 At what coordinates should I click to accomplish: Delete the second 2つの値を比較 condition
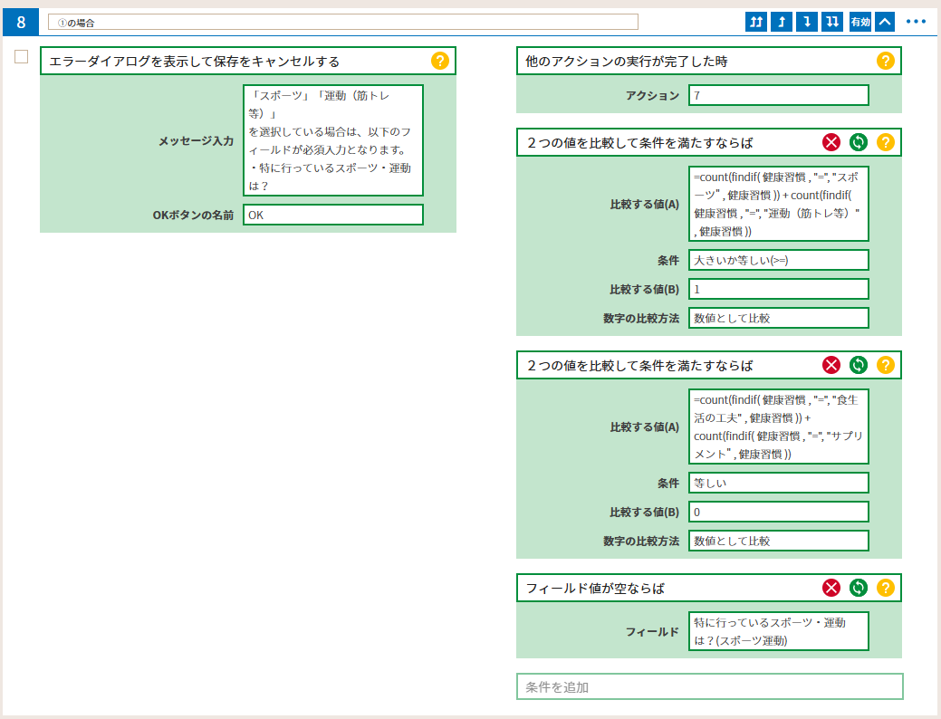[831, 365]
